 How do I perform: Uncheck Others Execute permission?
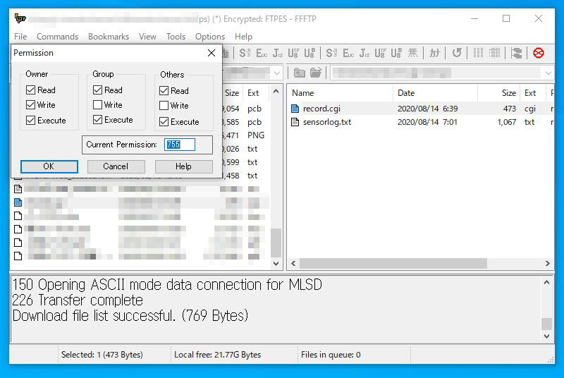coord(164,122)
